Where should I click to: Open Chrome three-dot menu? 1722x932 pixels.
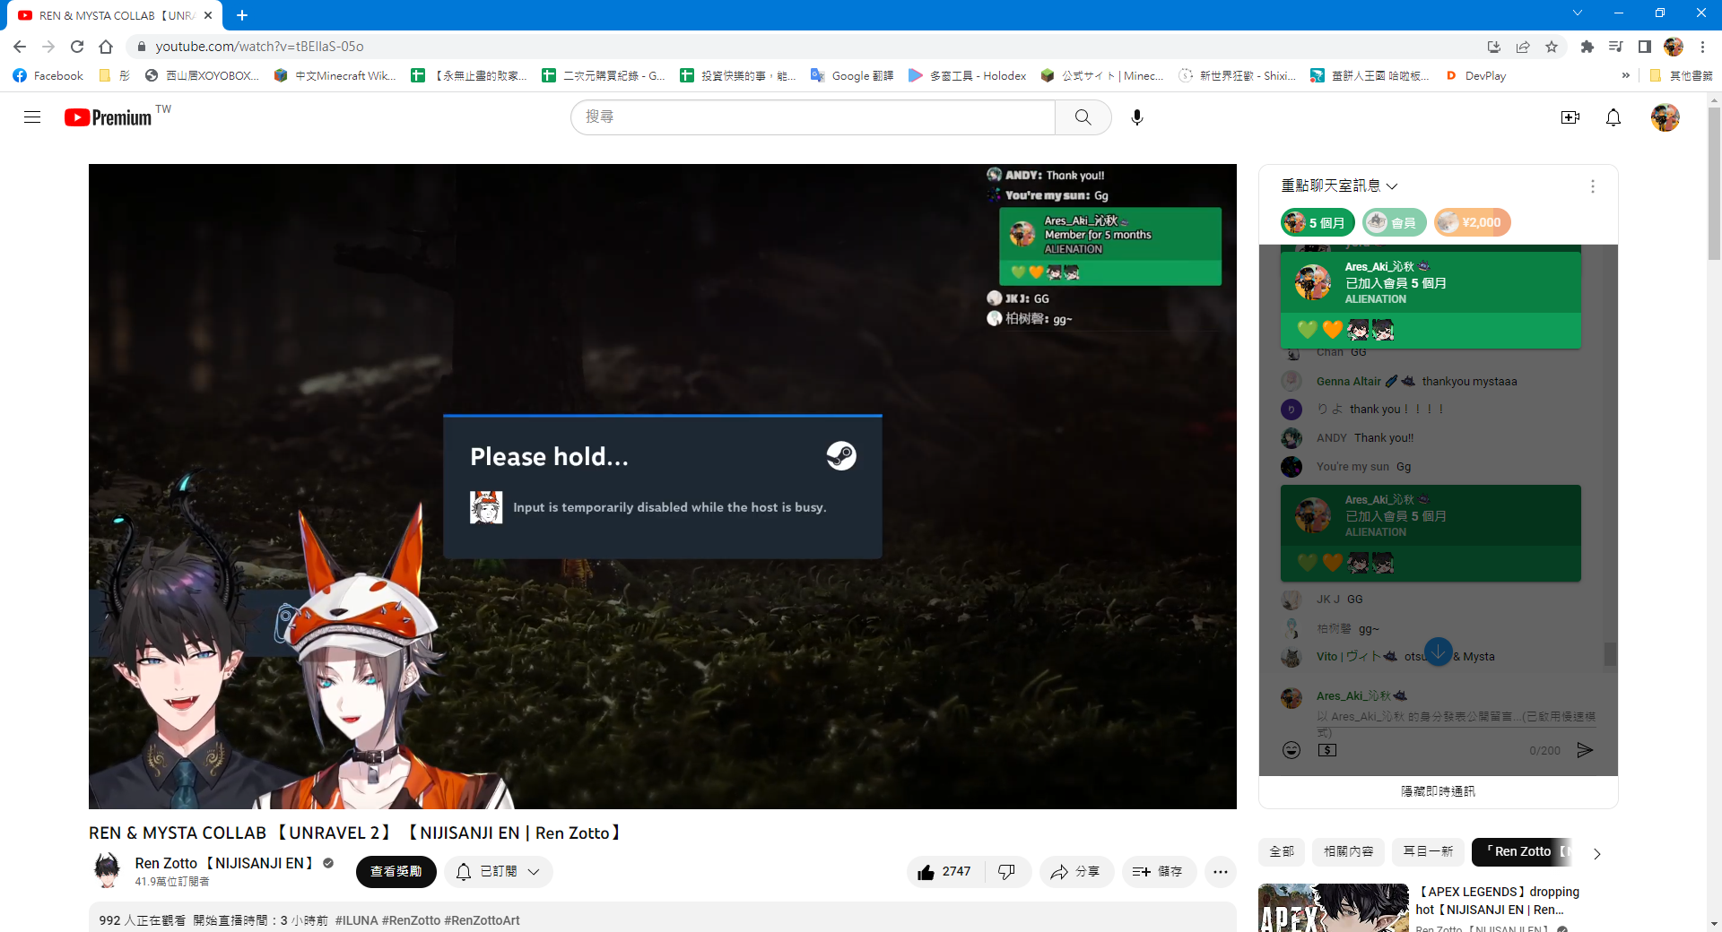tap(1702, 47)
